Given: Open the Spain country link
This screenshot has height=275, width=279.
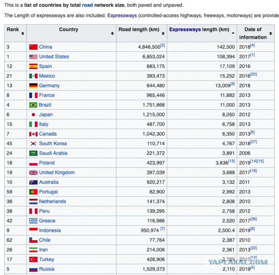Looking at the screenshot, I should coord(45,66).
